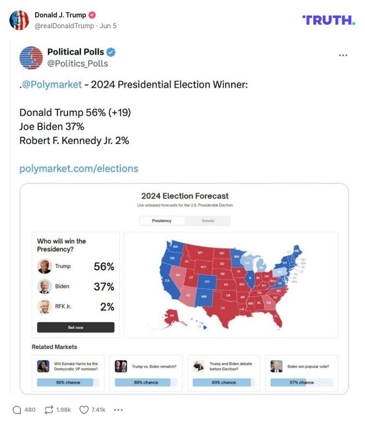Click the Political Polls profile avatar
Viewport: 365px width, 424px height.
(x=30, y=55)
